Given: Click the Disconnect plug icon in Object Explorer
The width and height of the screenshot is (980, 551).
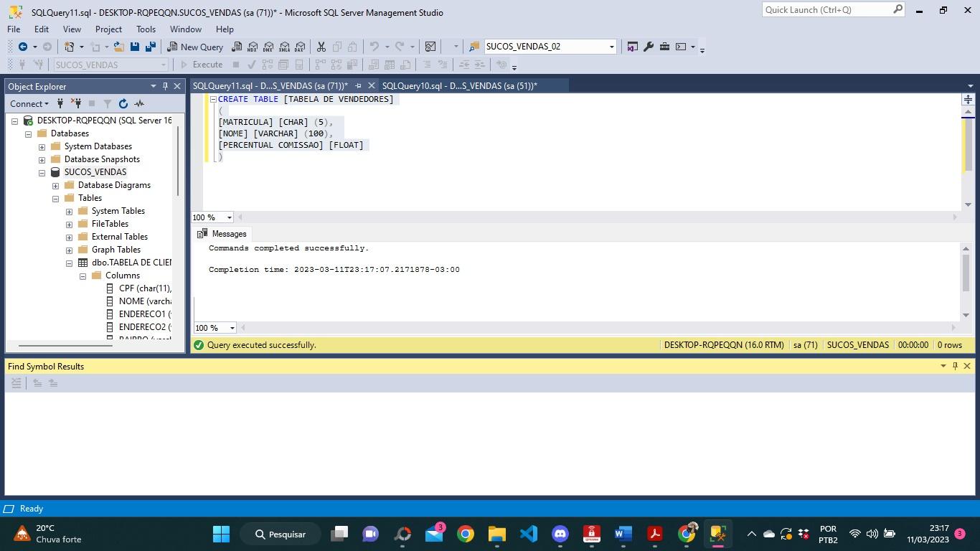Looking at the screenshot, I should [76, 103].
